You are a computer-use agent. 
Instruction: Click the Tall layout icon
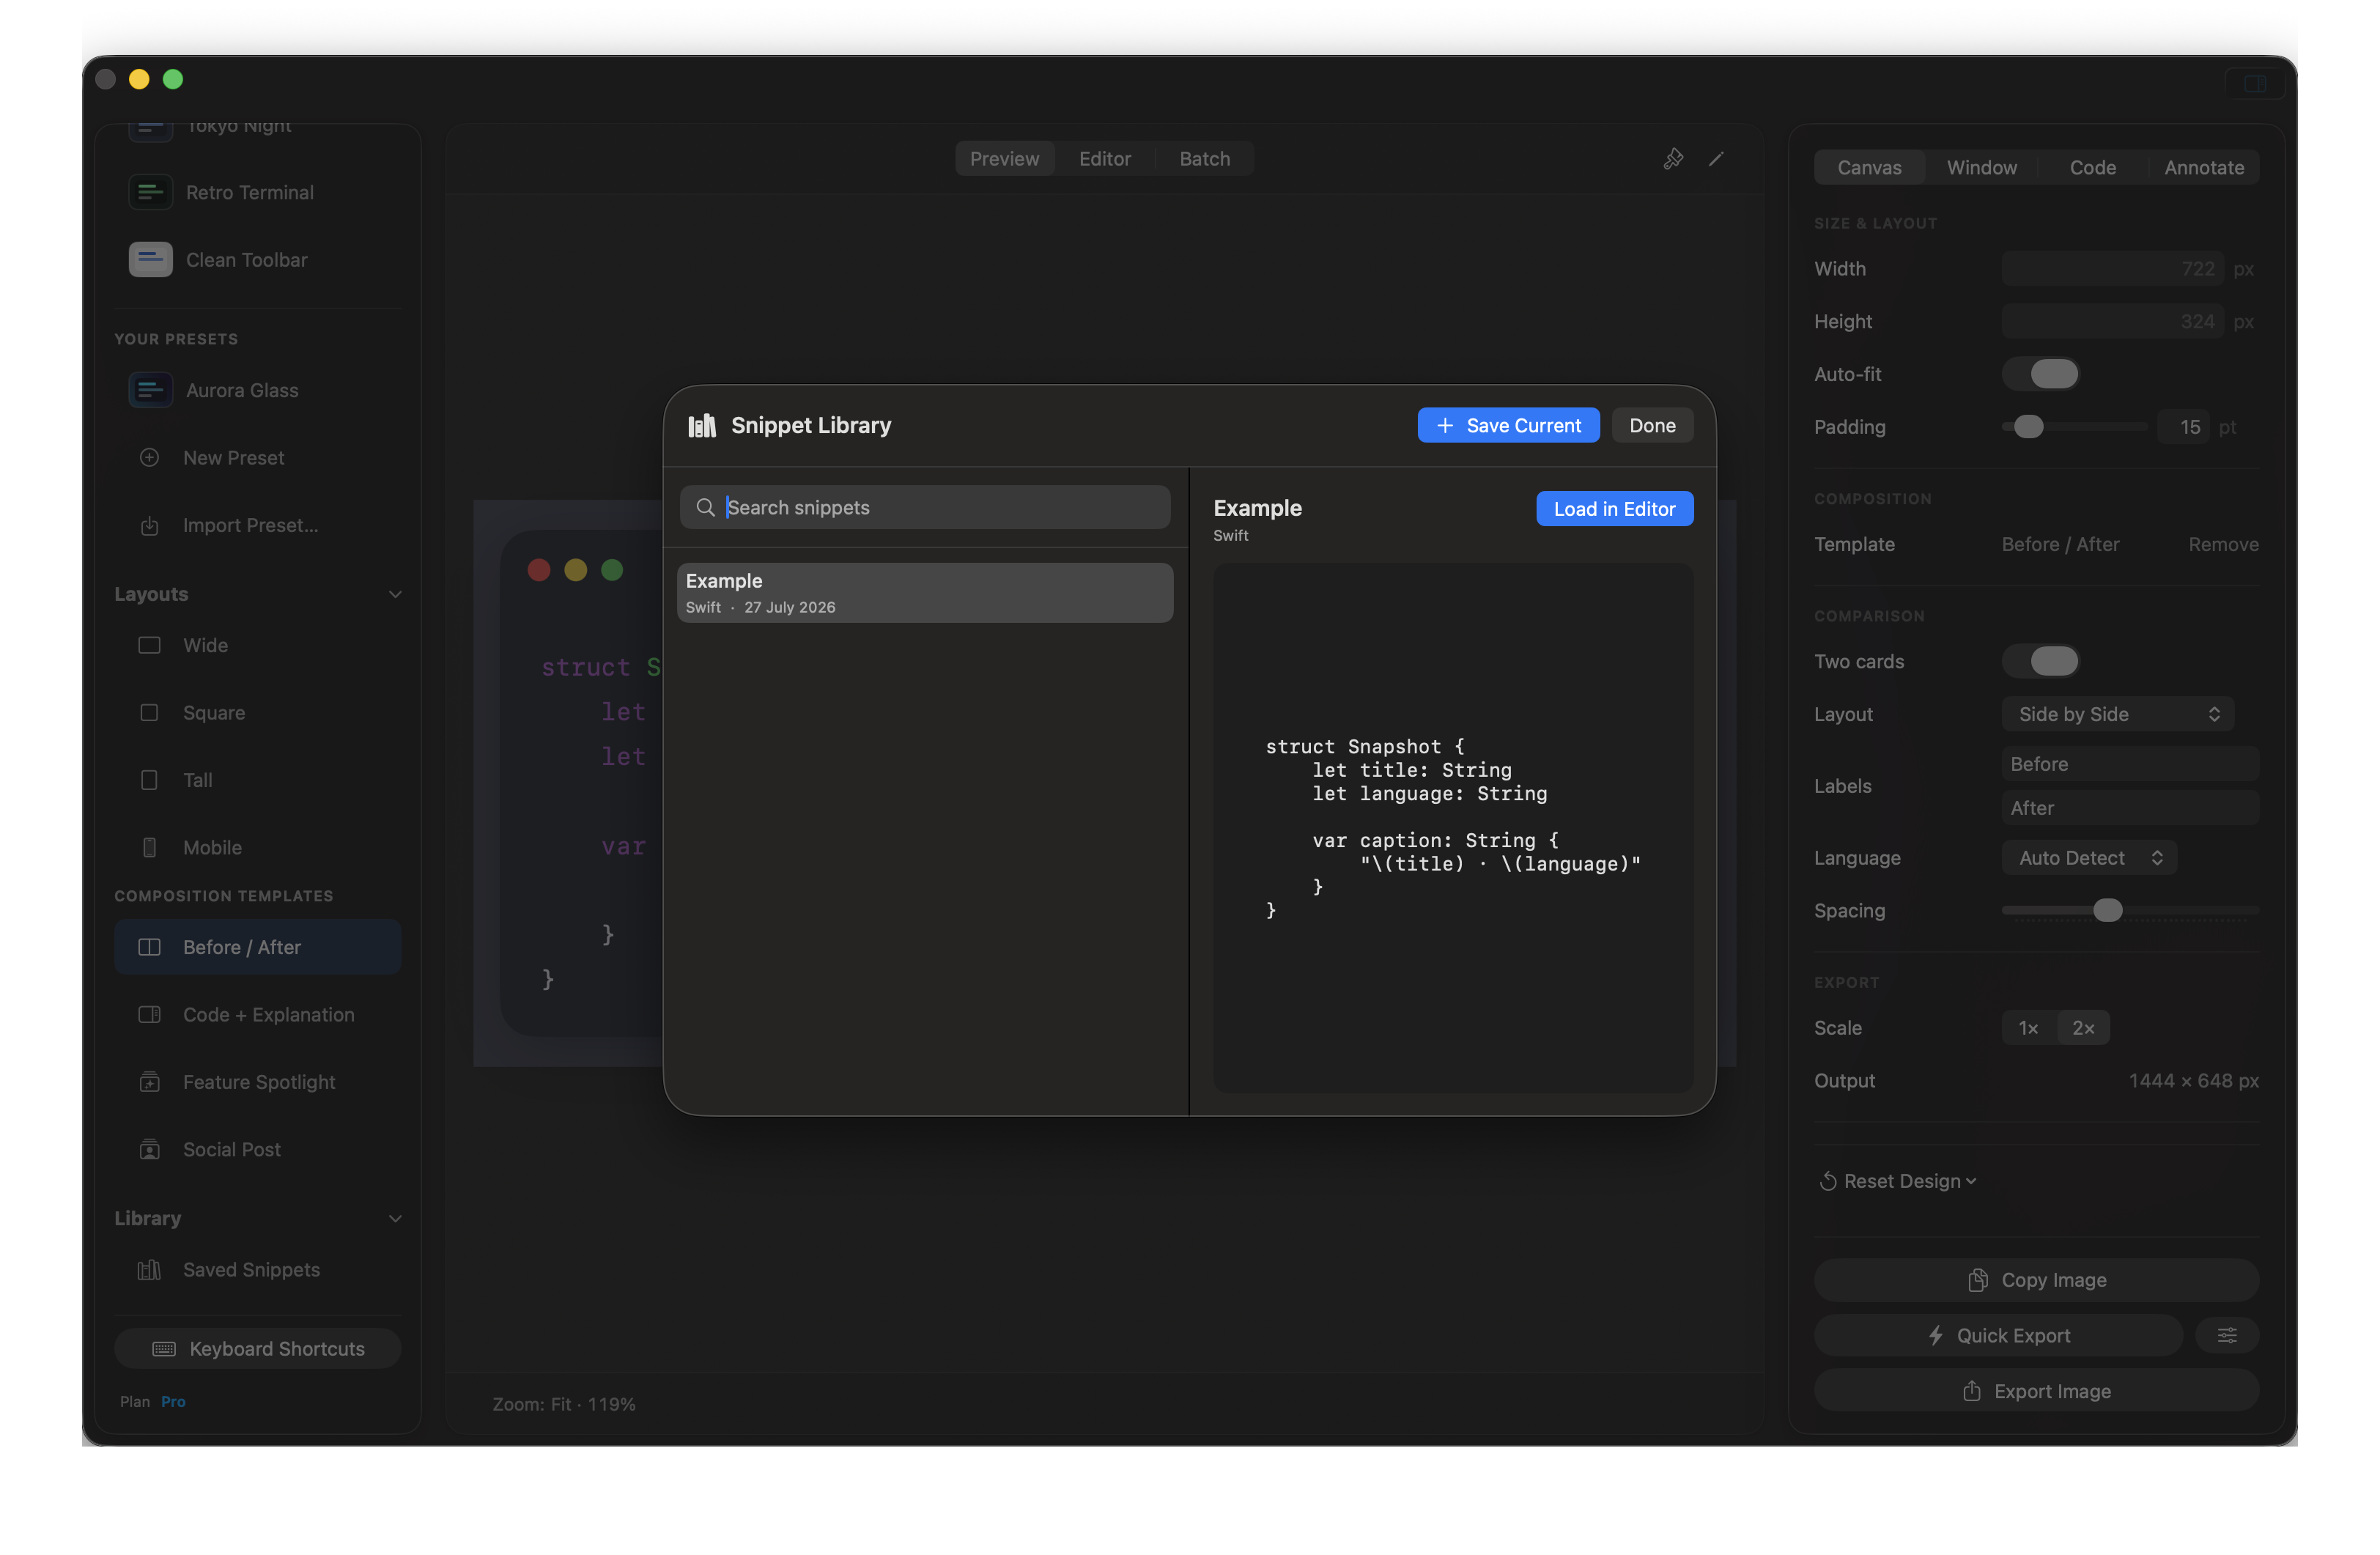click(x=149, y=780)
